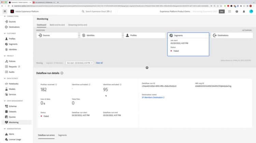Show Profiles received info tooltip
The image size is (256, 143).
pyautogui.click(x=56, y=85)
